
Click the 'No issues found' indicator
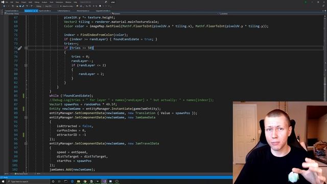(21, 174)
